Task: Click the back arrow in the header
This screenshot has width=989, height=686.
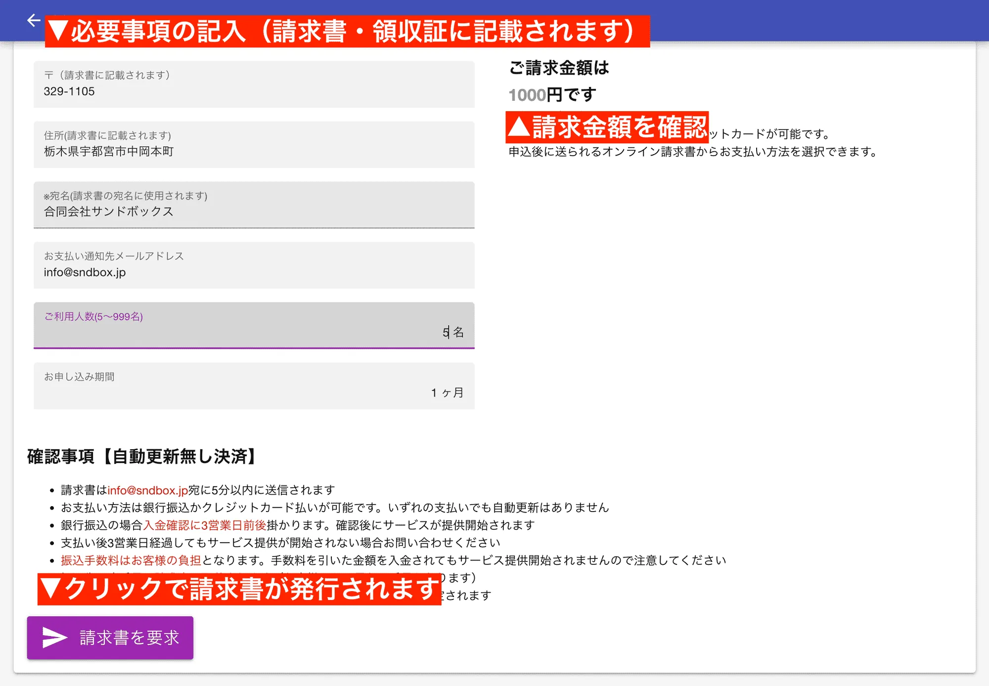Action: click(x=33, y=21)
